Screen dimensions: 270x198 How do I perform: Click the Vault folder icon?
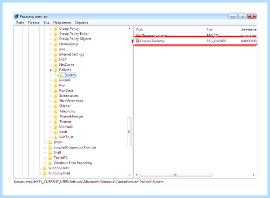(x=55, y=132)
